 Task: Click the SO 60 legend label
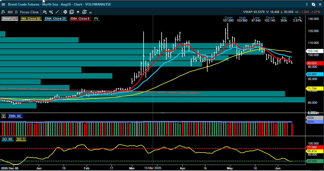[7, 139]
